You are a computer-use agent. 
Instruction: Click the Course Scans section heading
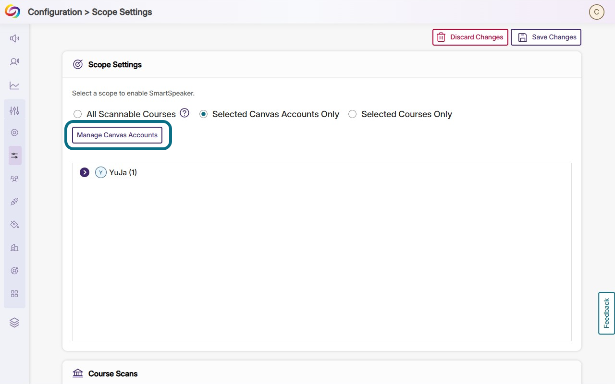pyautogui.click(x=113, y=373)
